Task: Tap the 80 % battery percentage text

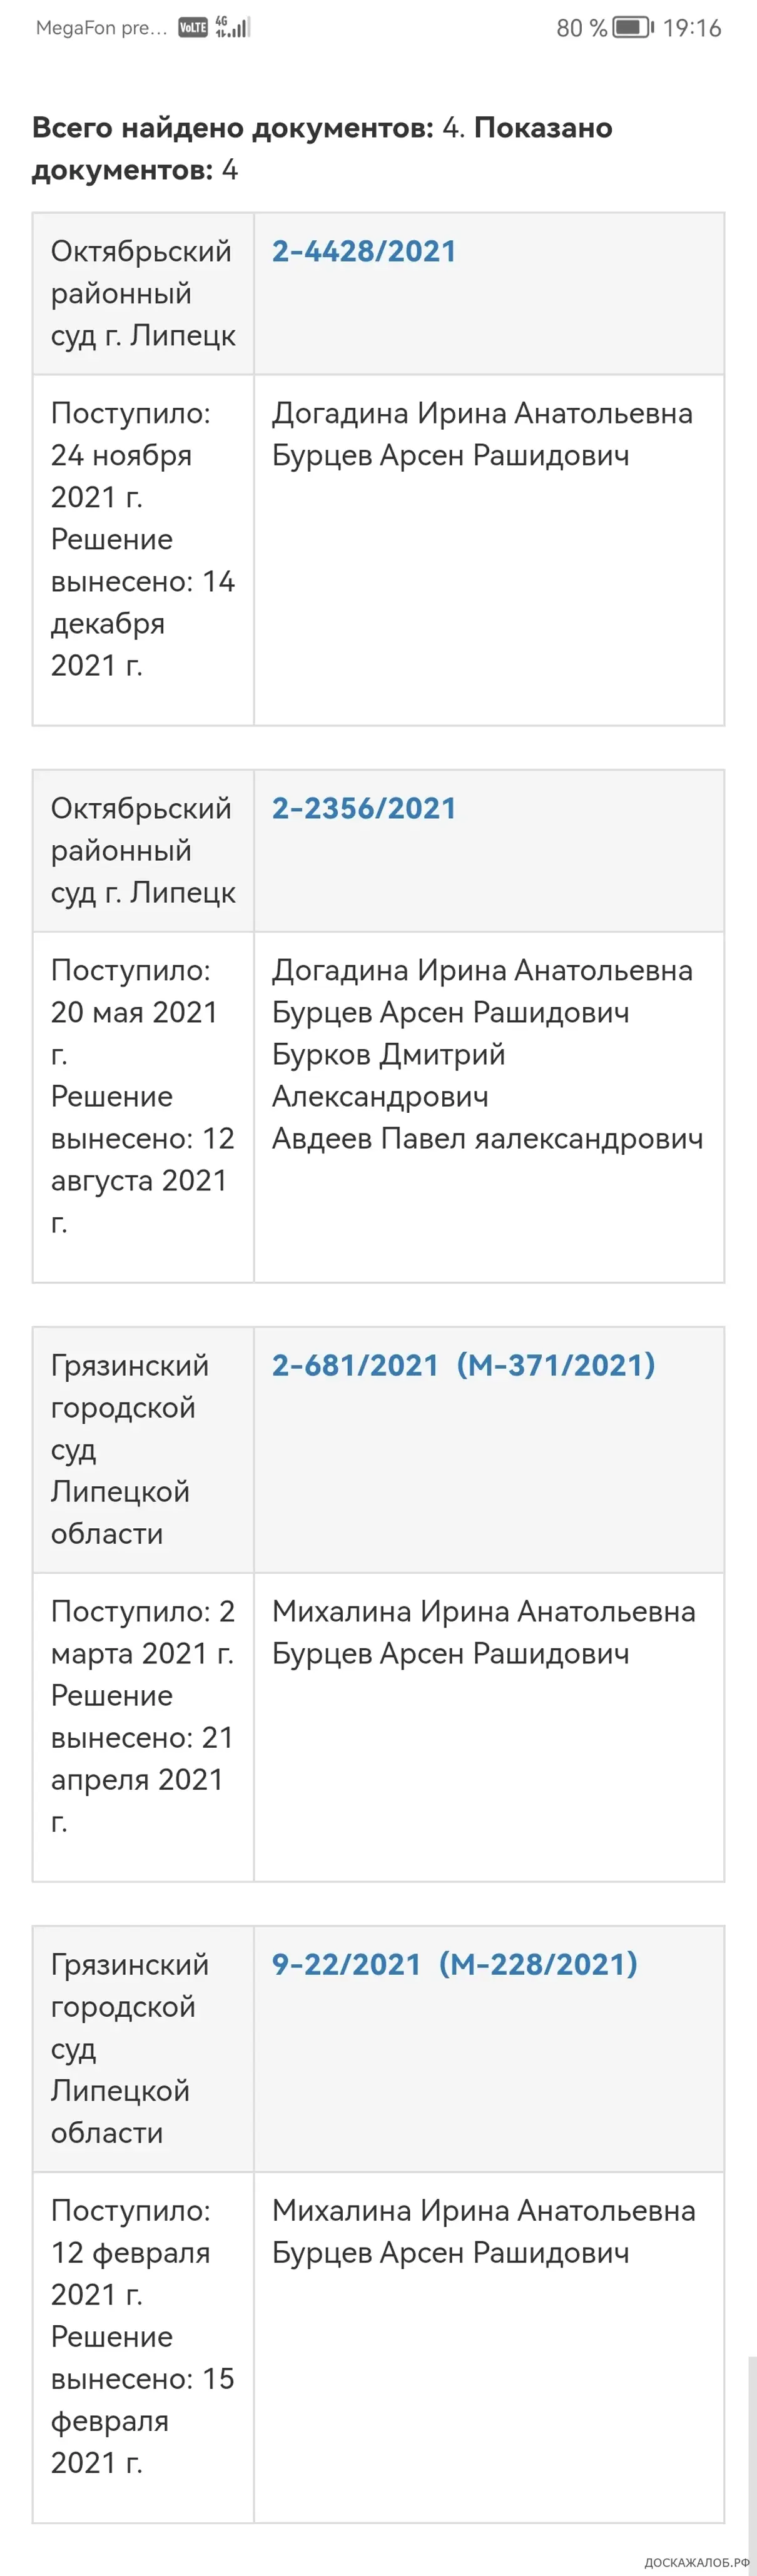Action: click(x=582, y=28)
